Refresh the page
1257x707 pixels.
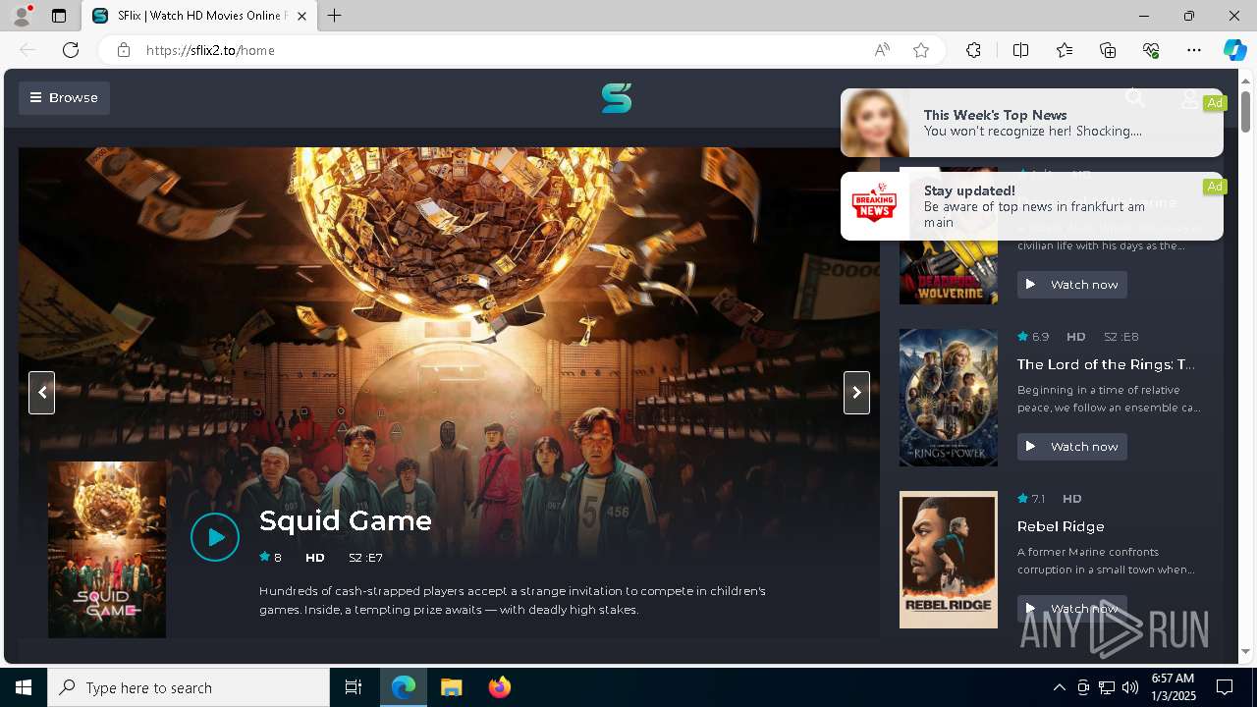(x=71, y=50)
